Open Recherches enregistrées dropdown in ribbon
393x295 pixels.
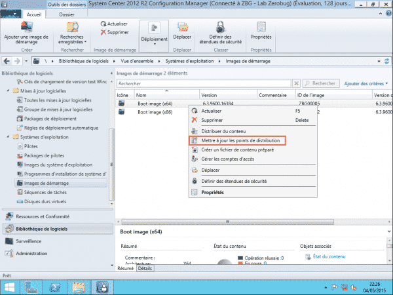[72, 33]
